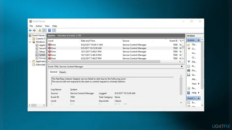Click the Back arrow toolbar icon
232x130 pixels.
click(x=30, y=30)
